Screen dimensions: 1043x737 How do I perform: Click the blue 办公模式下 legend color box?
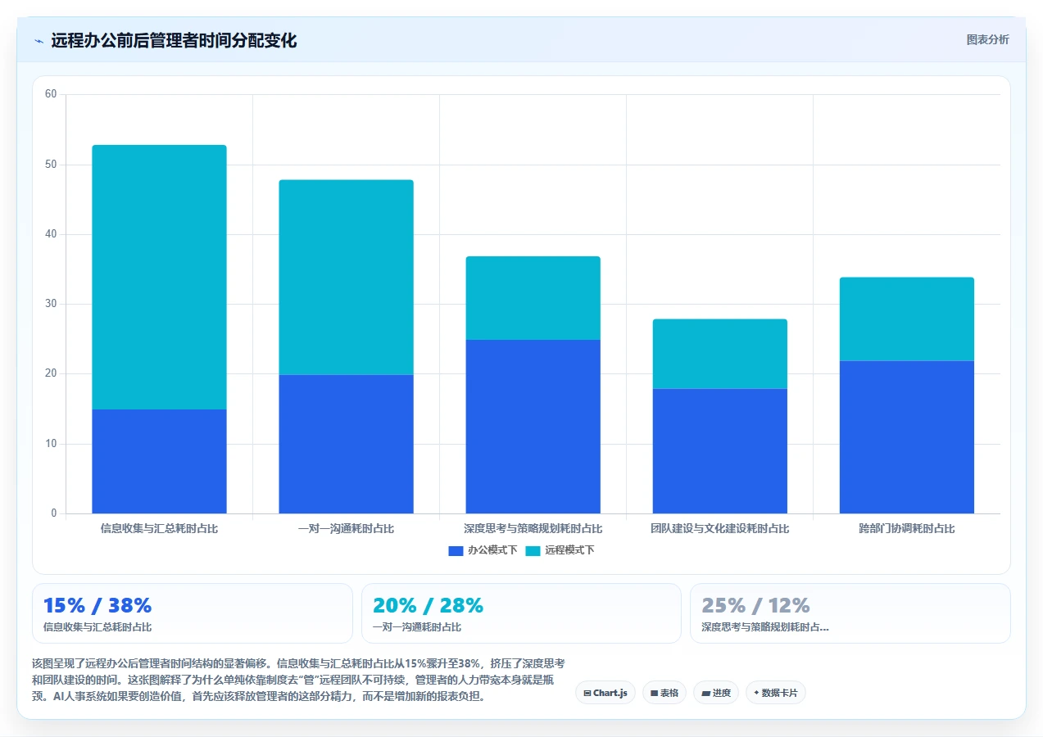click(x=456, y=550)
